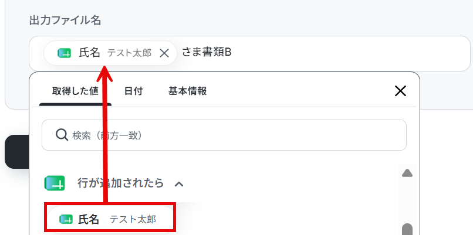
Task: Click the green icon inside the 氏名 chip
Action: 64,53
